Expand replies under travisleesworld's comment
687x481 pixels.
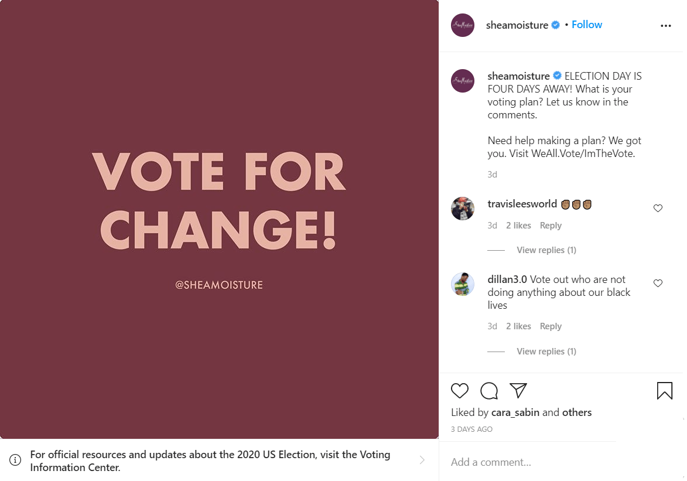pyautogui.click(x=546, y=250)
